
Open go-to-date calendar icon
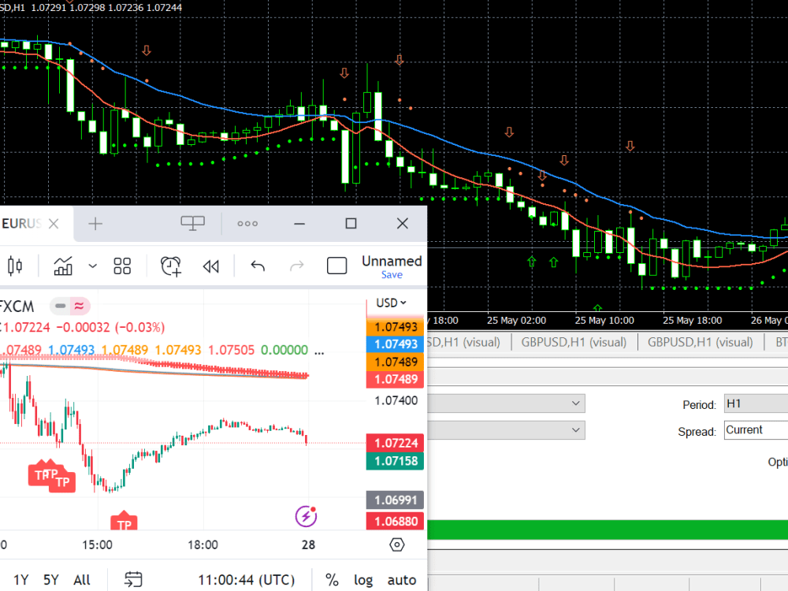(133, 579)
